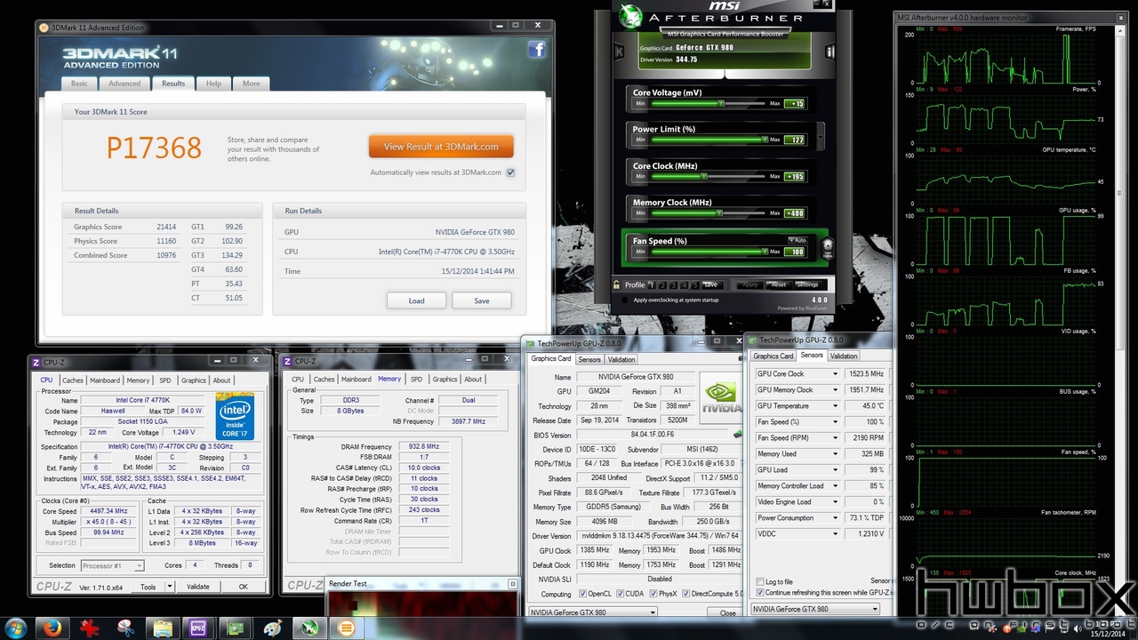Switch to the Advanced tab in 3DMark 11

pos(124,84)
